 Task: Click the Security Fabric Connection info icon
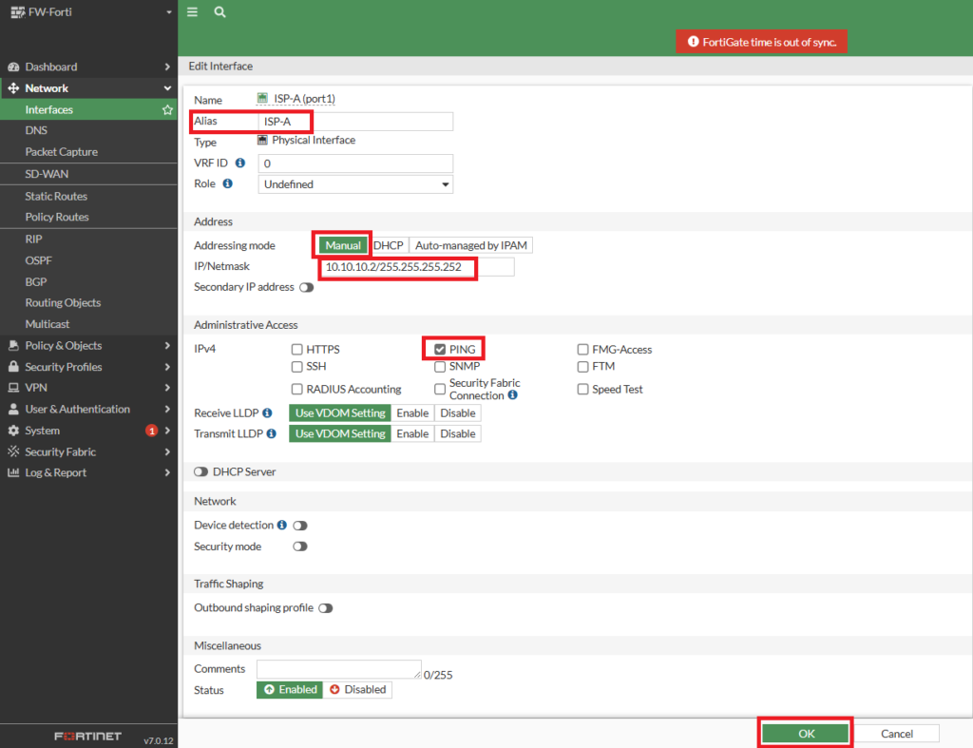[x=513, y=395]
